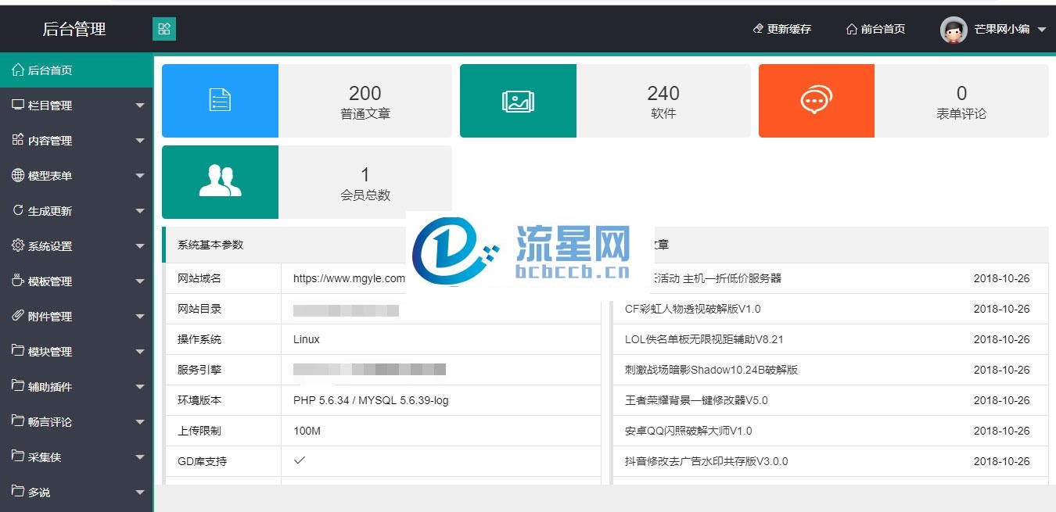Open article 安卓QQ闪照破解大师V1.0
Screen dimensions: 1056x512
688,431
